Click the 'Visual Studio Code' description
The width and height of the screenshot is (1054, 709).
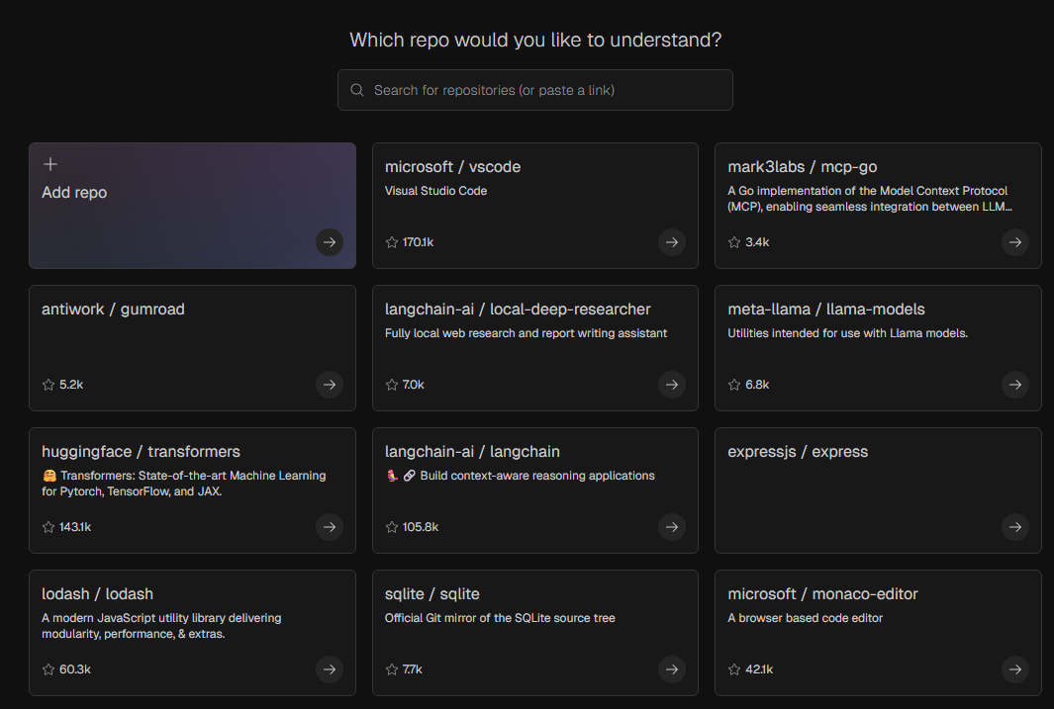(435, 191)
